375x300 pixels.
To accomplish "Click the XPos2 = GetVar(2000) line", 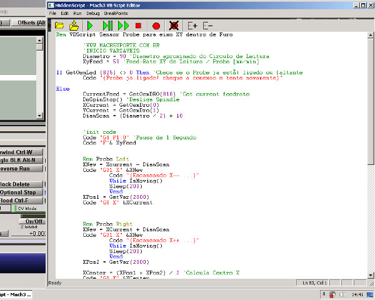I will [116, 262].
